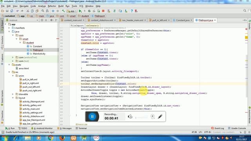Viewport: 251px width, 141px height.
Task: Open the Gradle Console panel
Action: pos(237,128)
